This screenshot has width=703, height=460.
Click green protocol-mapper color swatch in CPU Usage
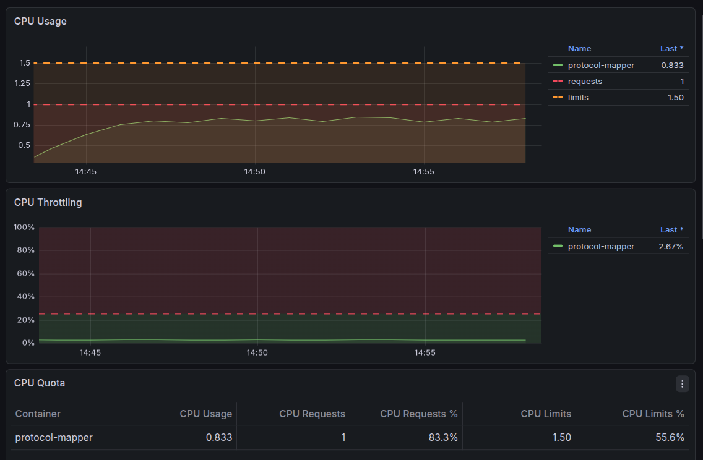point(558,66)
